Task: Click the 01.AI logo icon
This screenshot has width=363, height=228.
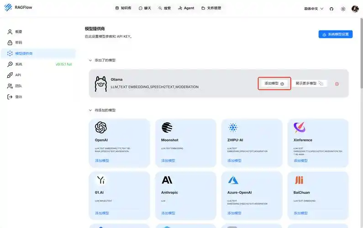Action: pyautogui.click(x=101, y=180)
